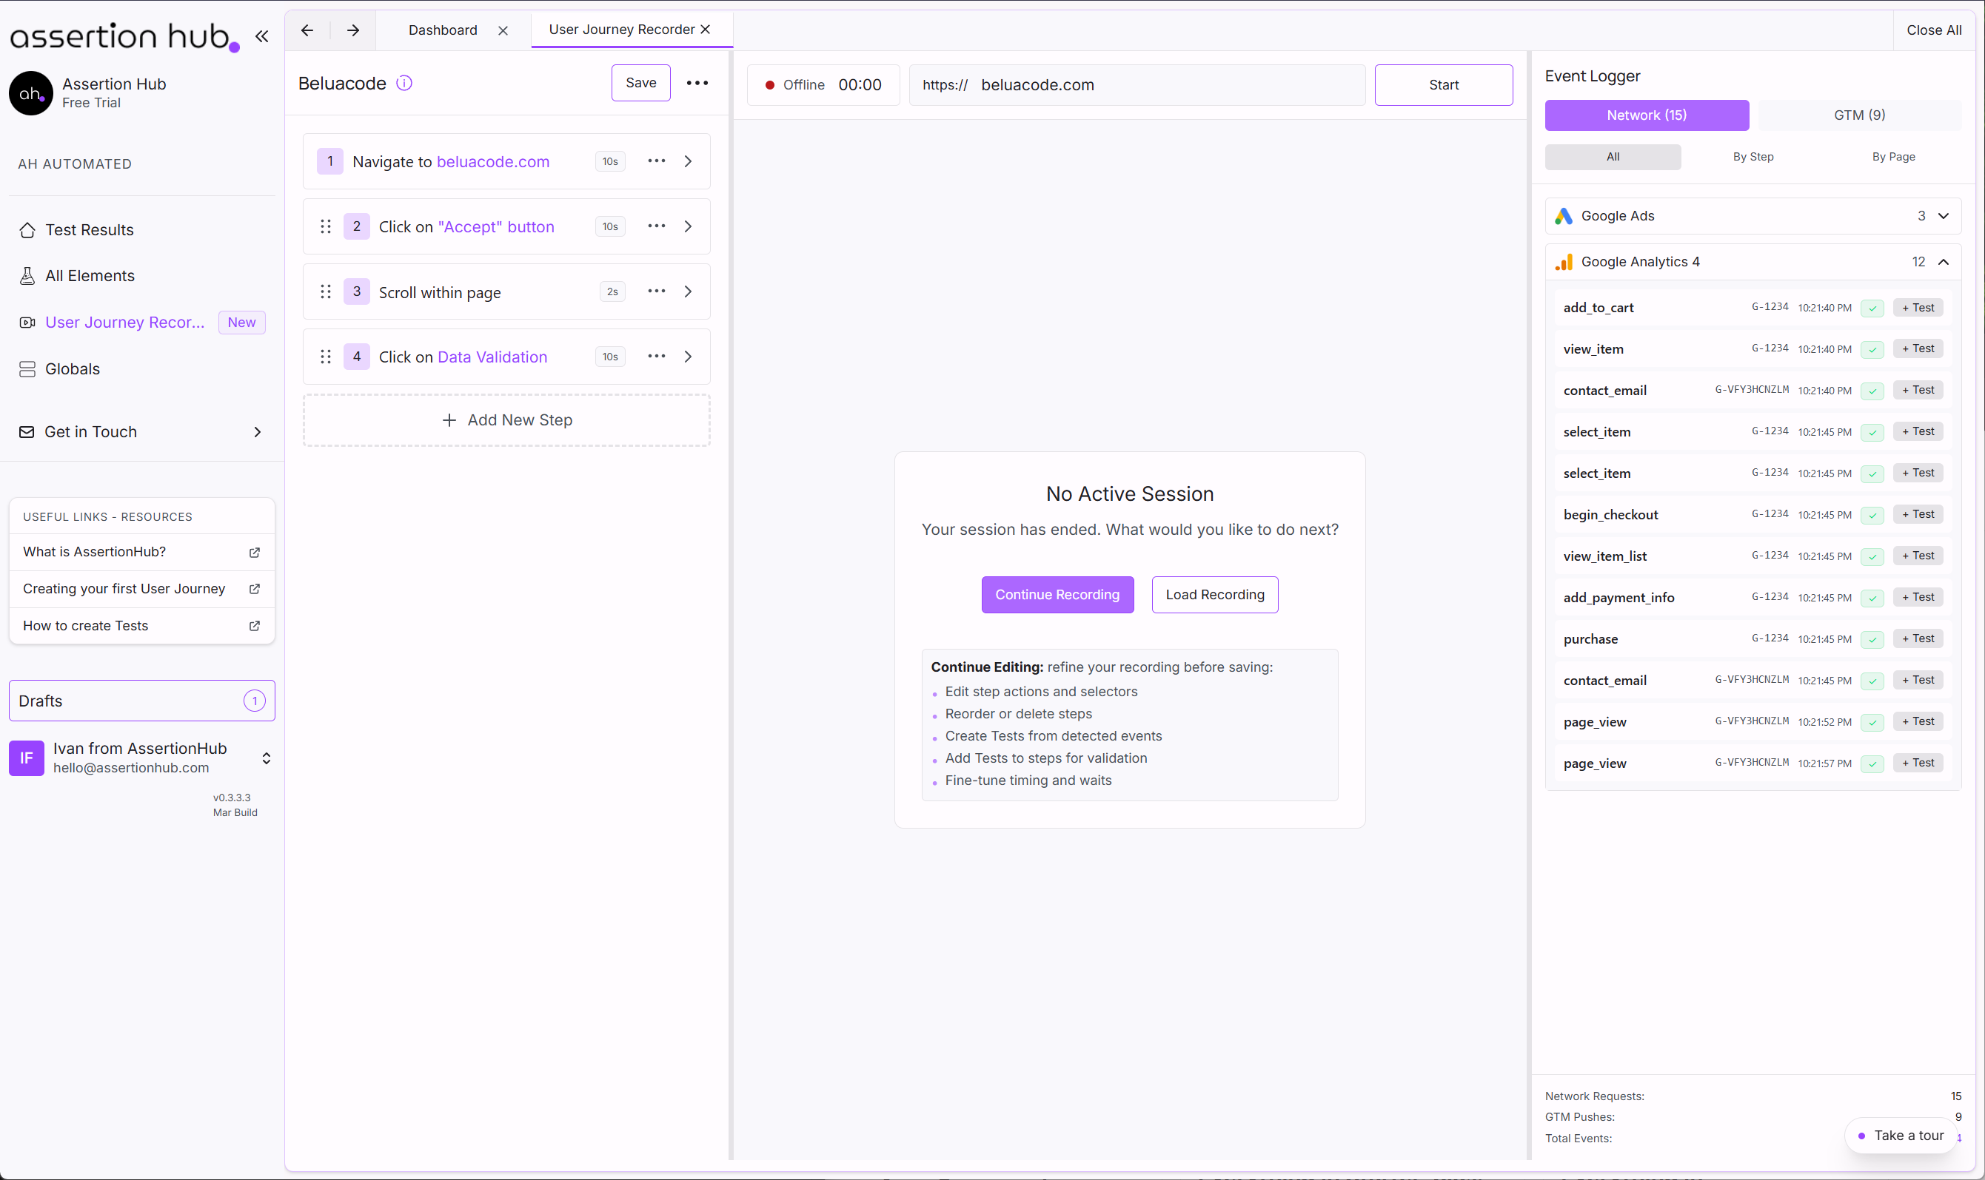Toggle green check on add_to_cart event
The image size is (1985, 1180).
coord(1872,309)
